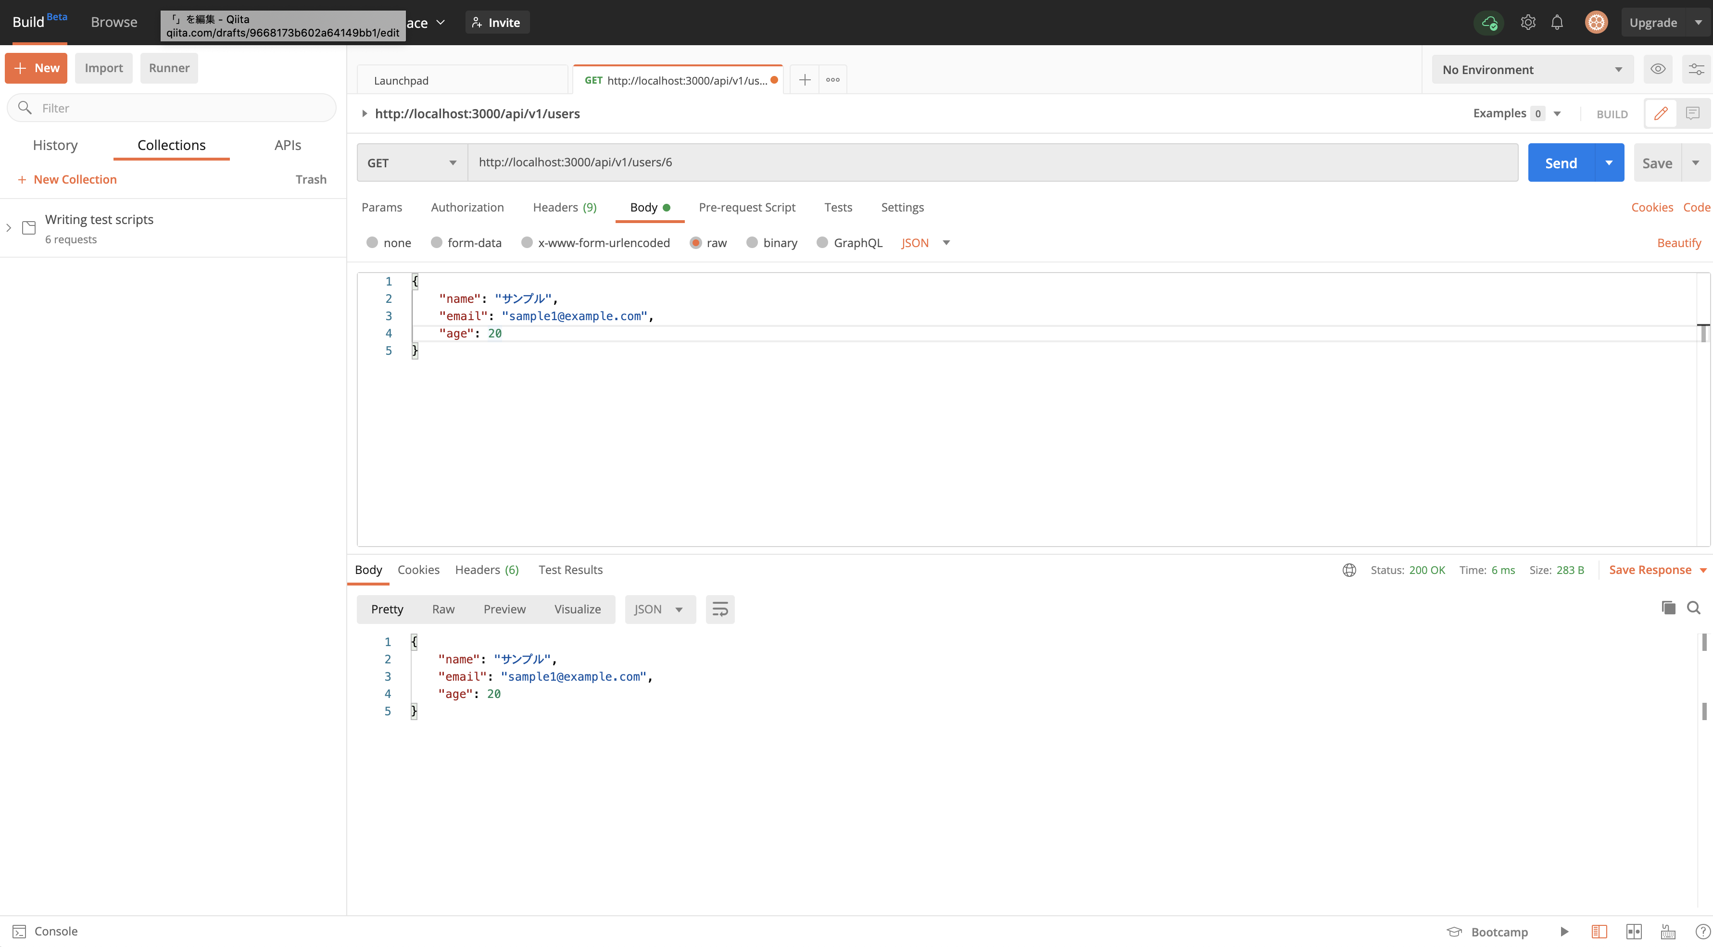This screenshot has height=947, width=1713.
Task: Search response with the magnifier icon
Action: click(1694, 608)
